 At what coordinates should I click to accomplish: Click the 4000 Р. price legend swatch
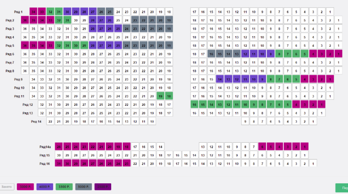click(44, 186)
